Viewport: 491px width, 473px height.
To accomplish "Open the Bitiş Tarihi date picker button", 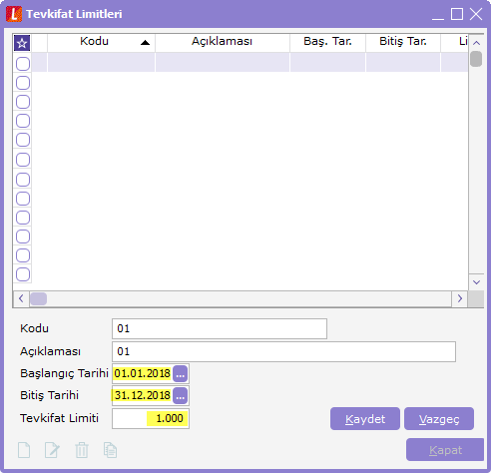I will [181, 395].
